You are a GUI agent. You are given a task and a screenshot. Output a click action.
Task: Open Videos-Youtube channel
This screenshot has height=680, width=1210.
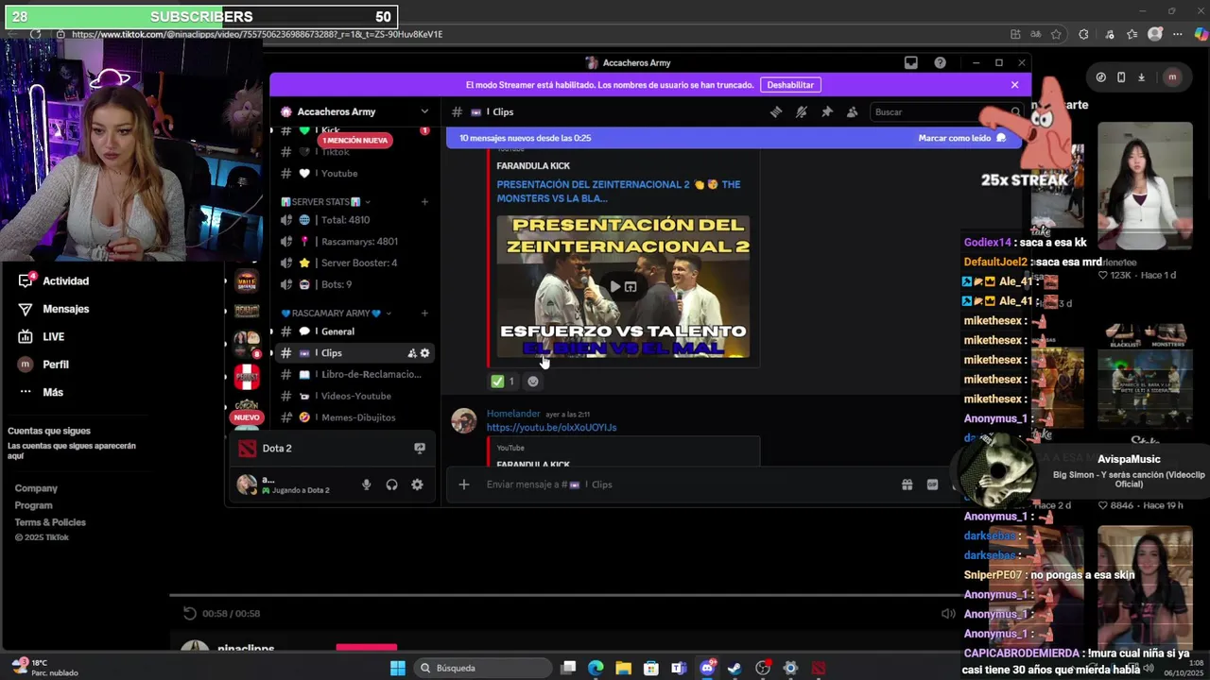point(354,396)
